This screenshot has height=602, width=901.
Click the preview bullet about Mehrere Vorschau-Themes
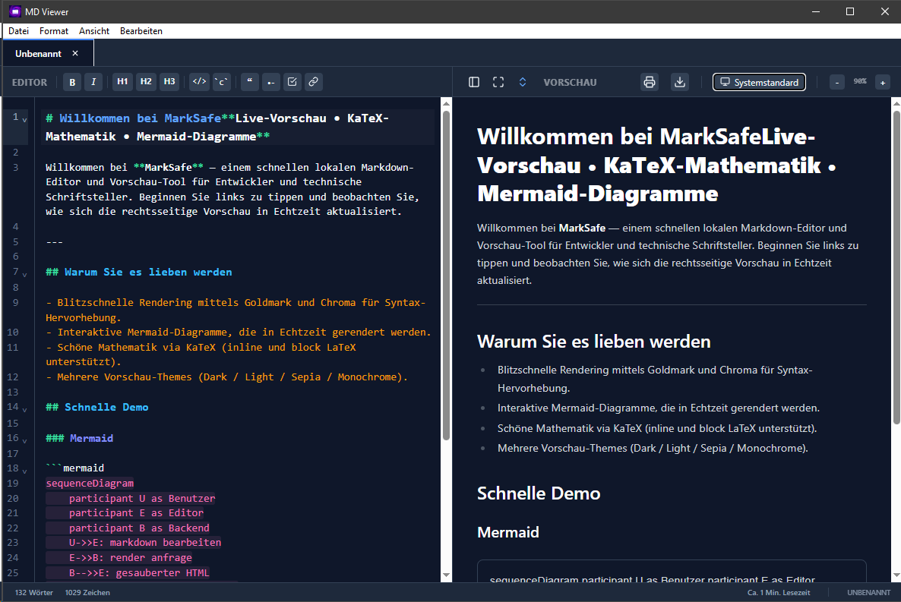coord(653,448)
